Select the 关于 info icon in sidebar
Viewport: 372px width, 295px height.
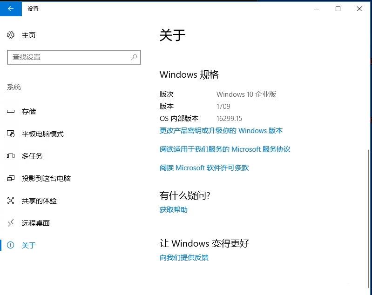coord(11,246)
